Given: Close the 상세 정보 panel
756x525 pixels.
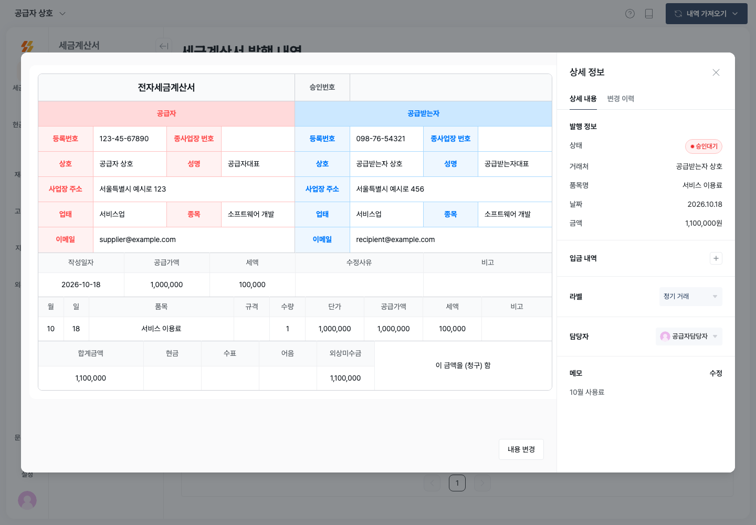Looking at the screenshot, I should [x=716, y=72].
